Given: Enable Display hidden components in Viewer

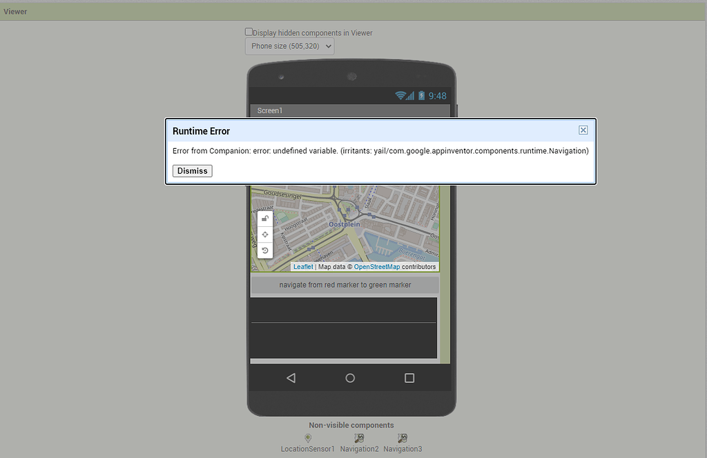Looking at the screenshot, I should pyautogui.click(x=248, y=31).
